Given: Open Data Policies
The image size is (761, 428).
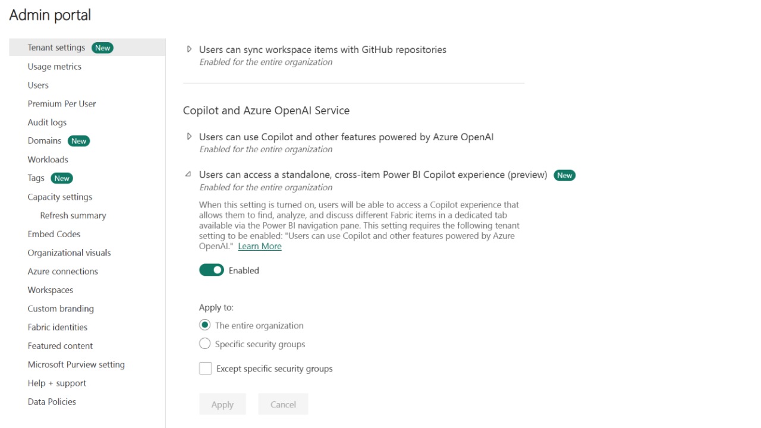Looking at the screenshot, I should (x=52, y=401).
